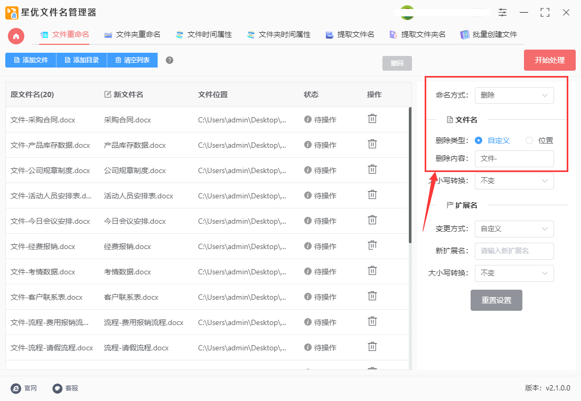Switch to 批量创建文件 tab
This screenshot has width=581, height=401.
tap(489, 35)
